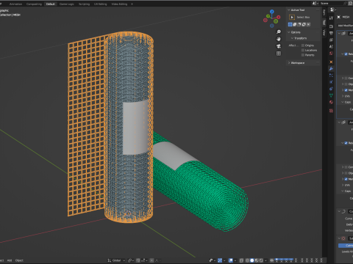Image resolution: width=353 pixels, height=264 pixels.
Task: Open the Particles properties tab icon
Action: click(331, 76)
